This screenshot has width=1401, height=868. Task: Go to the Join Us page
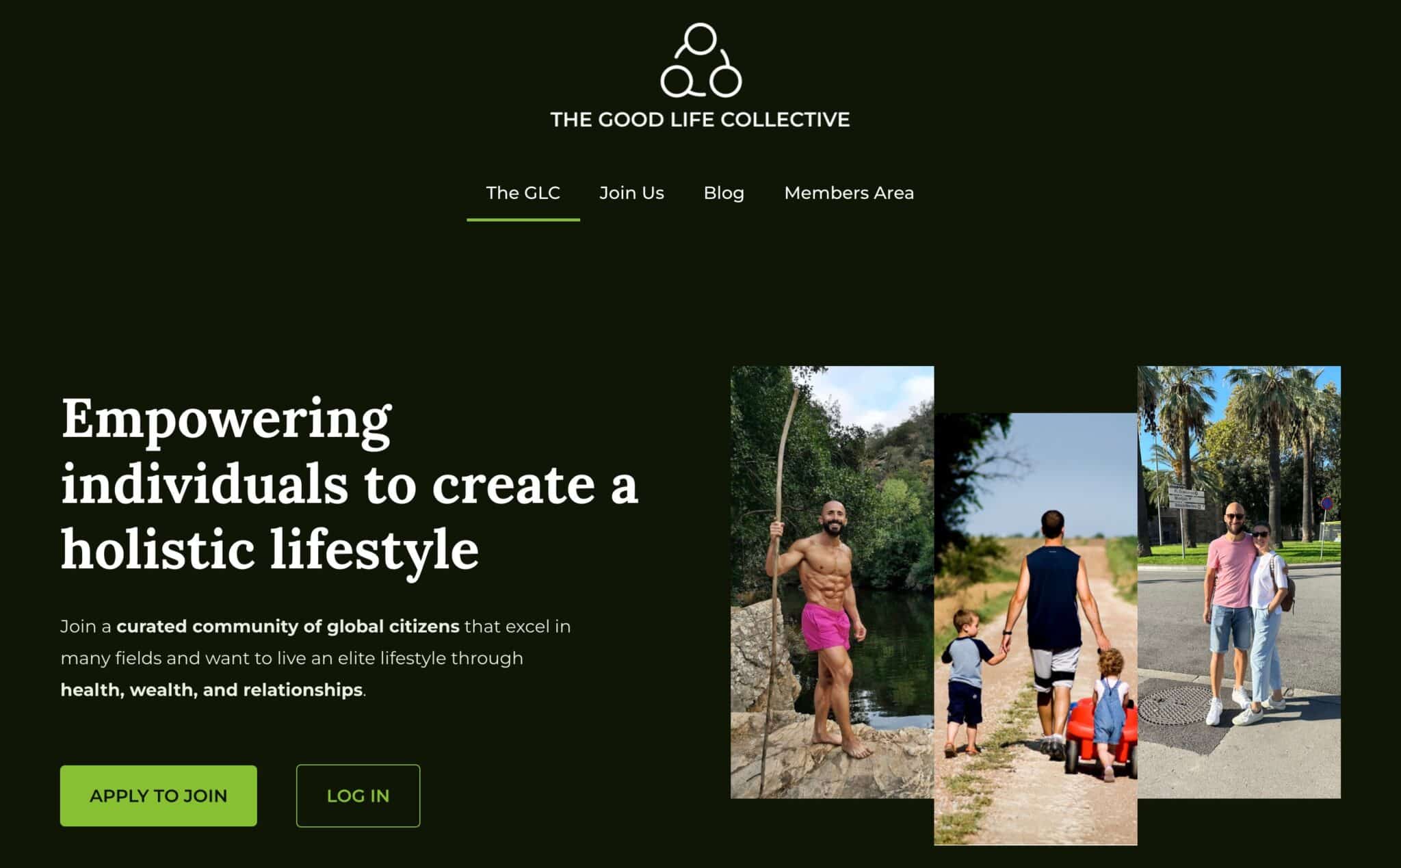click(631, 193)
